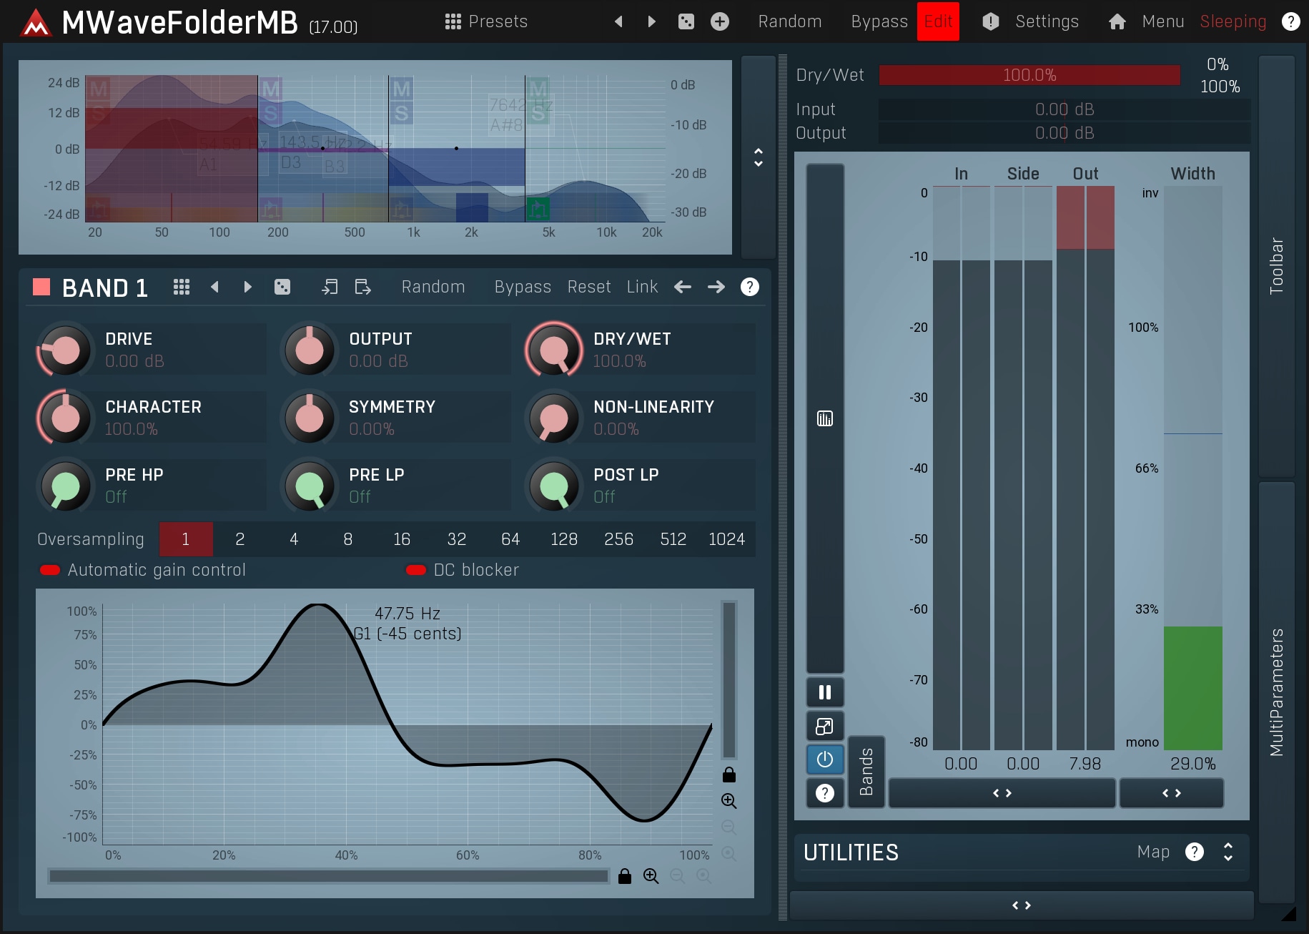
Task: Click the Band 1 help question icon
Action: click(x=749, y=287)
